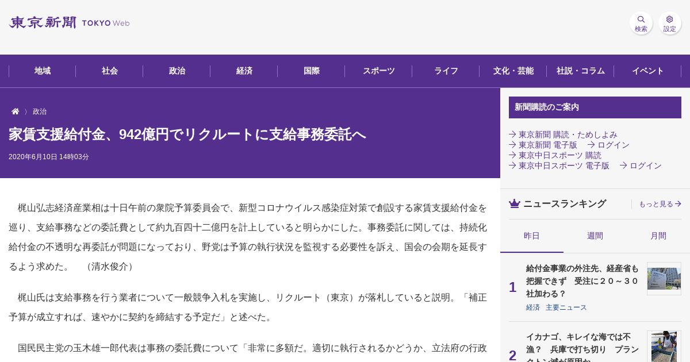Open the 文化・芸能 menu
The image size is (690, 362).
click(513, 71)
